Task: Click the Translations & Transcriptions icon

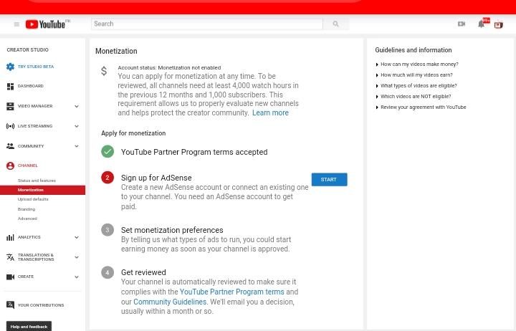Action: coord(10,257)
